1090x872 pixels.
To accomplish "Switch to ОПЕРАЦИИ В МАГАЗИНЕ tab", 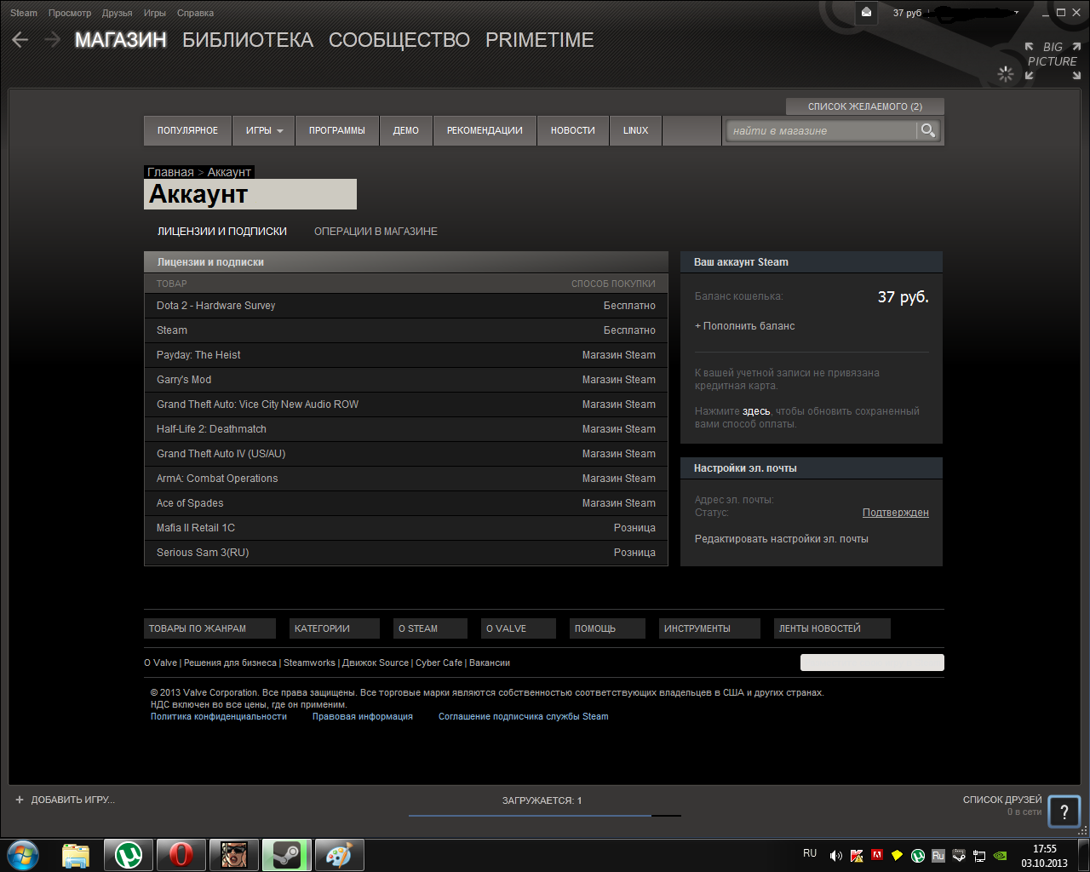I will (376, 232).
